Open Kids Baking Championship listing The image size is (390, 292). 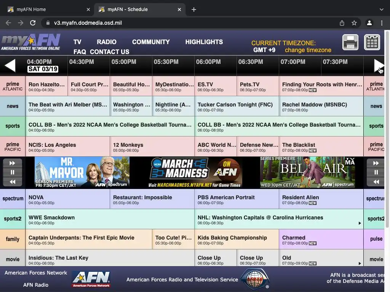pos(237,239)
